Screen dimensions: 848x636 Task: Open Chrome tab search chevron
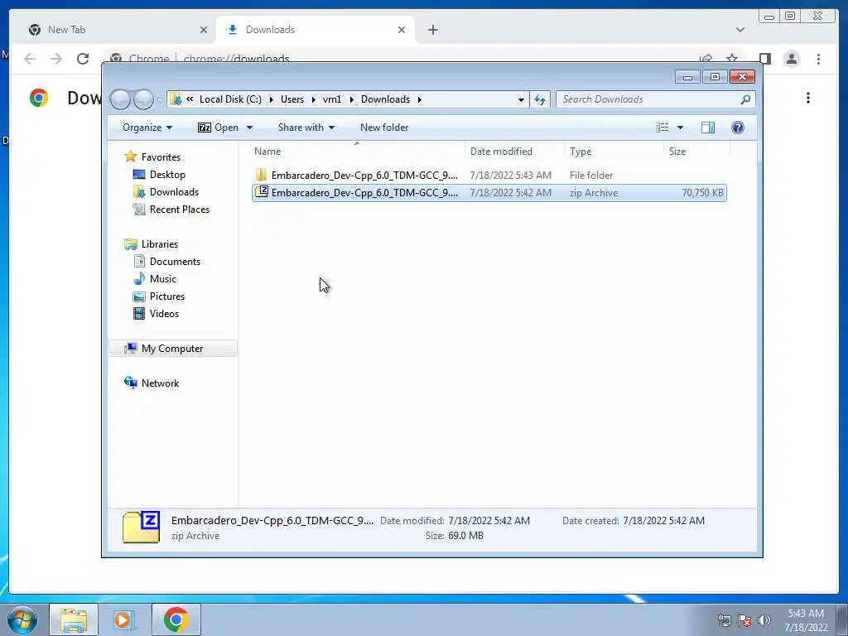pos(740,30)
